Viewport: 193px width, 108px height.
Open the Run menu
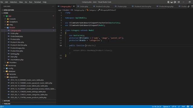pos(31,2)
